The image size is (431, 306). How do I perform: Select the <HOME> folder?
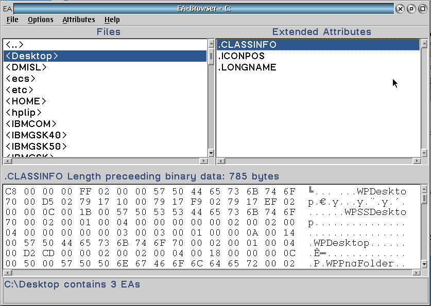(26, 101)
